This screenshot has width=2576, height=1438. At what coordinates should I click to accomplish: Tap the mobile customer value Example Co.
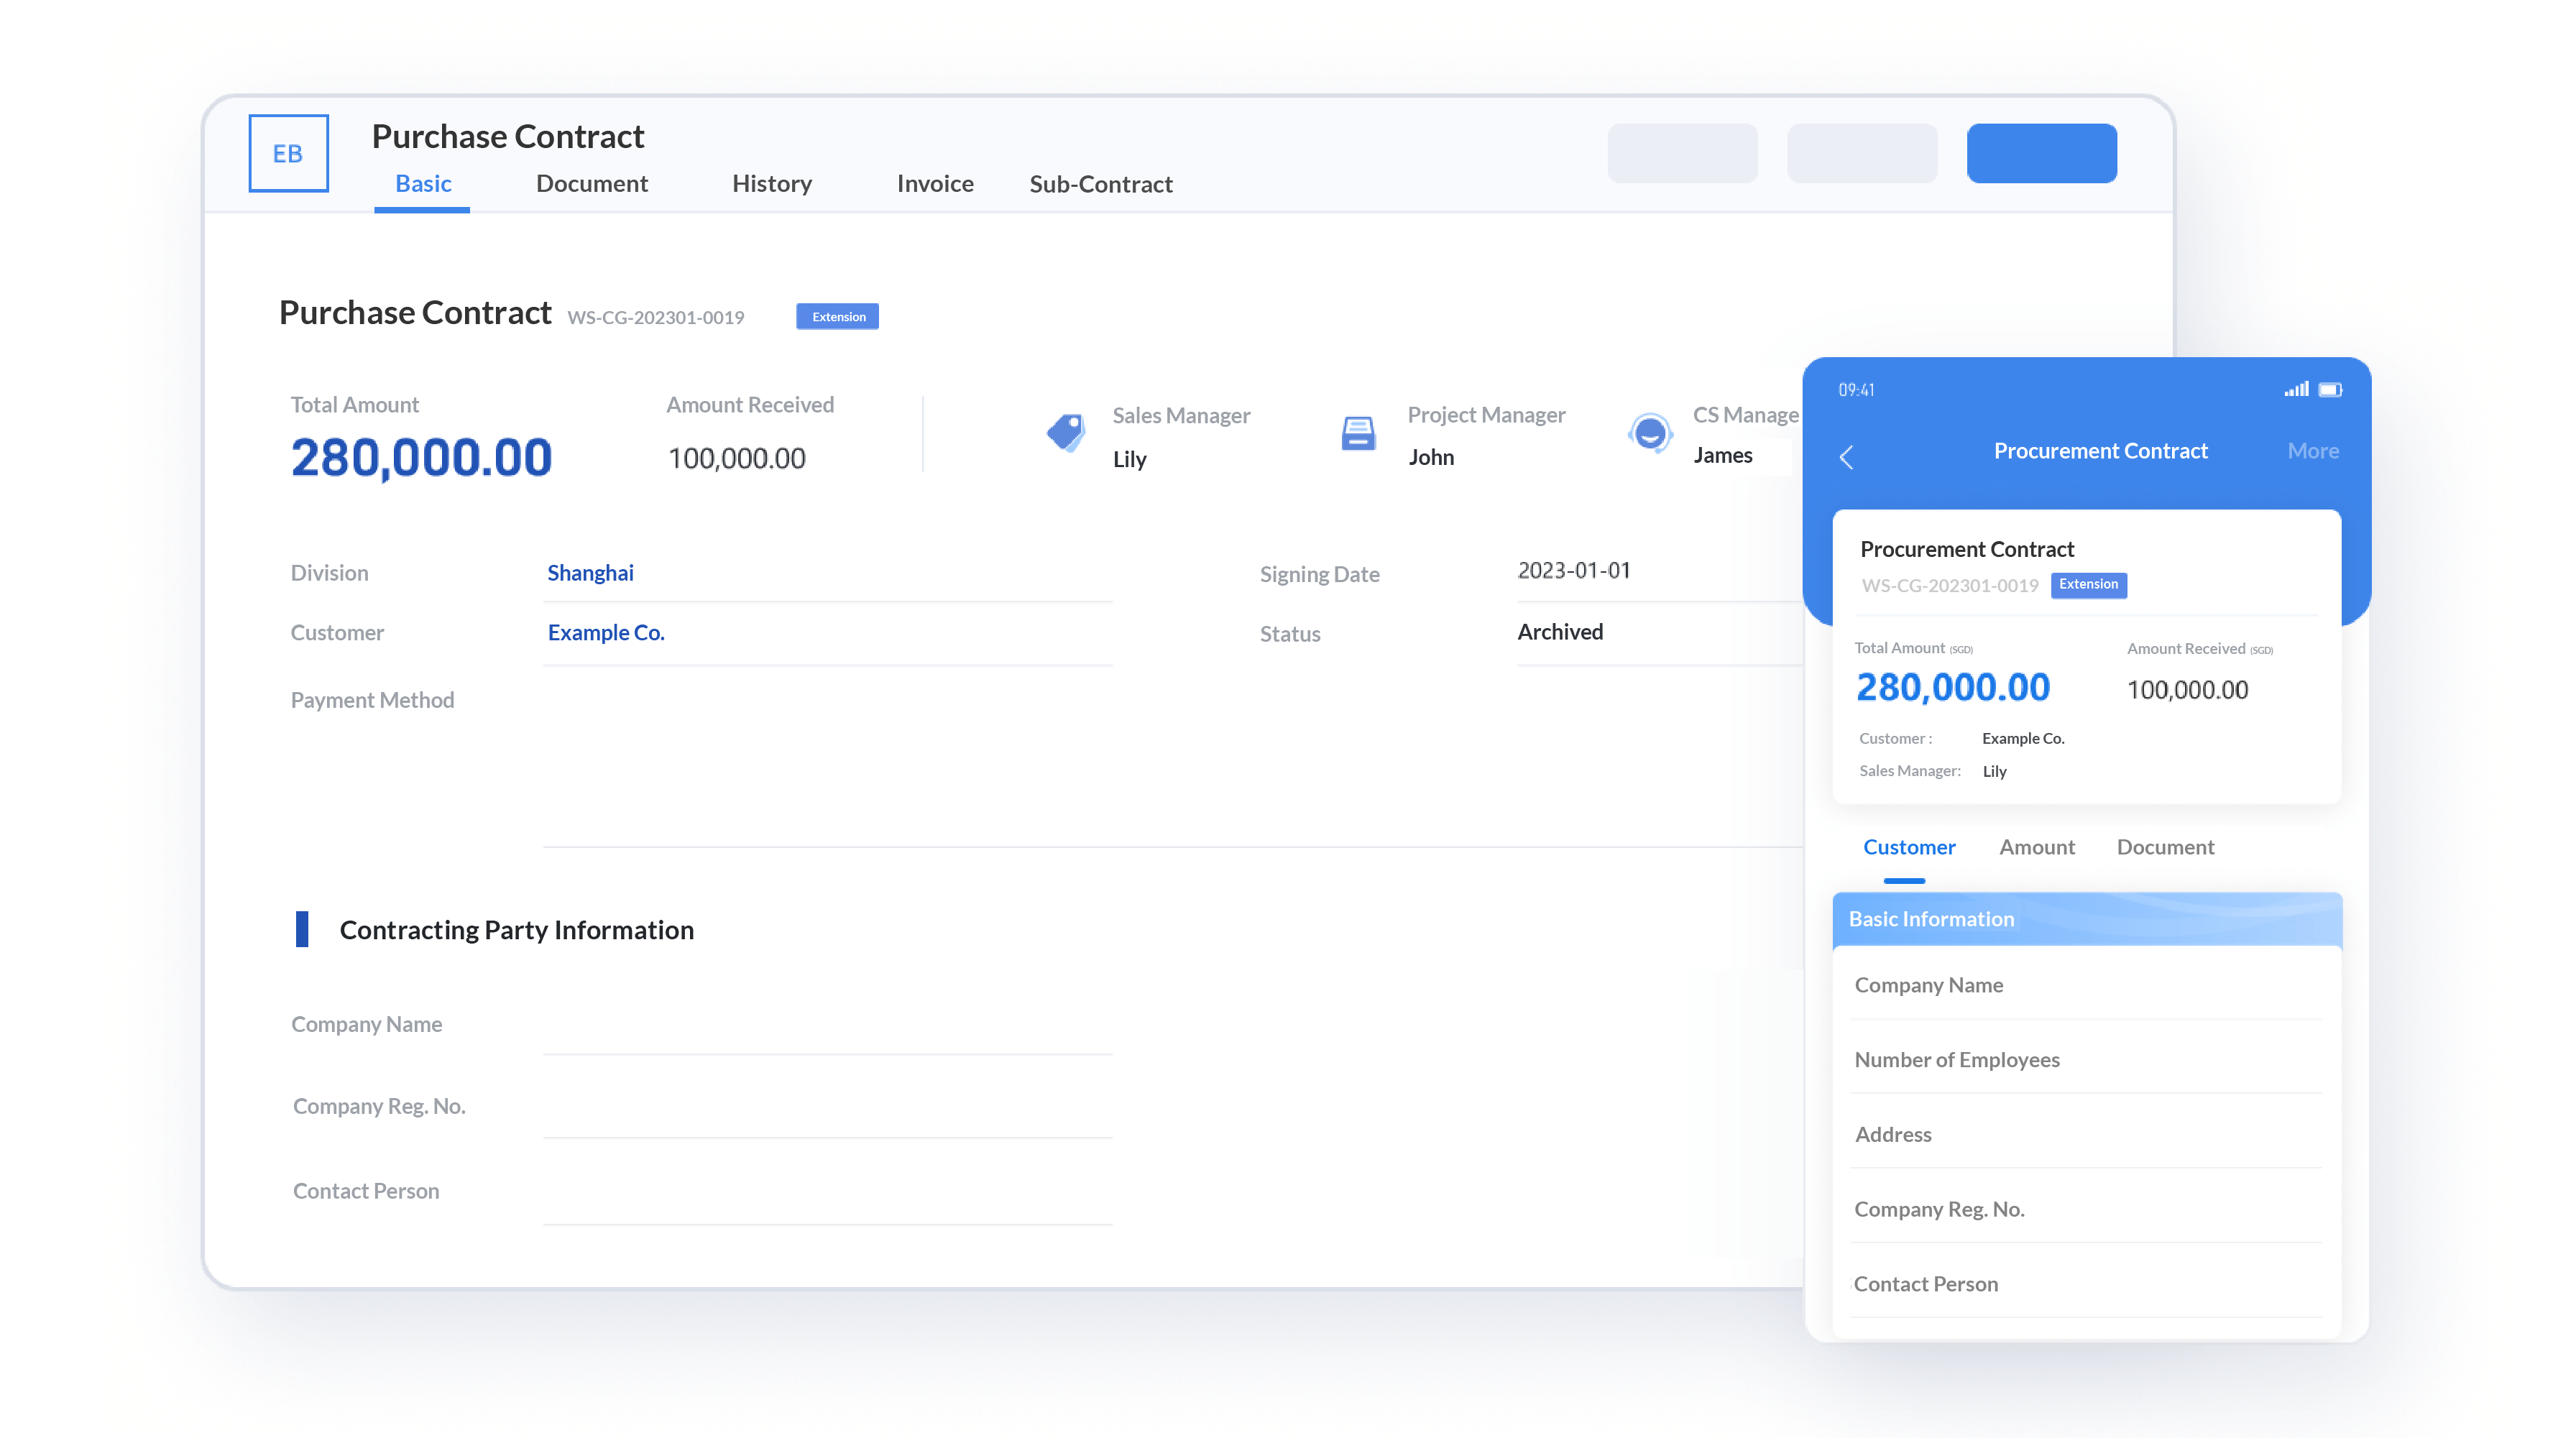pyautogui.click(x=2023, y=739)
